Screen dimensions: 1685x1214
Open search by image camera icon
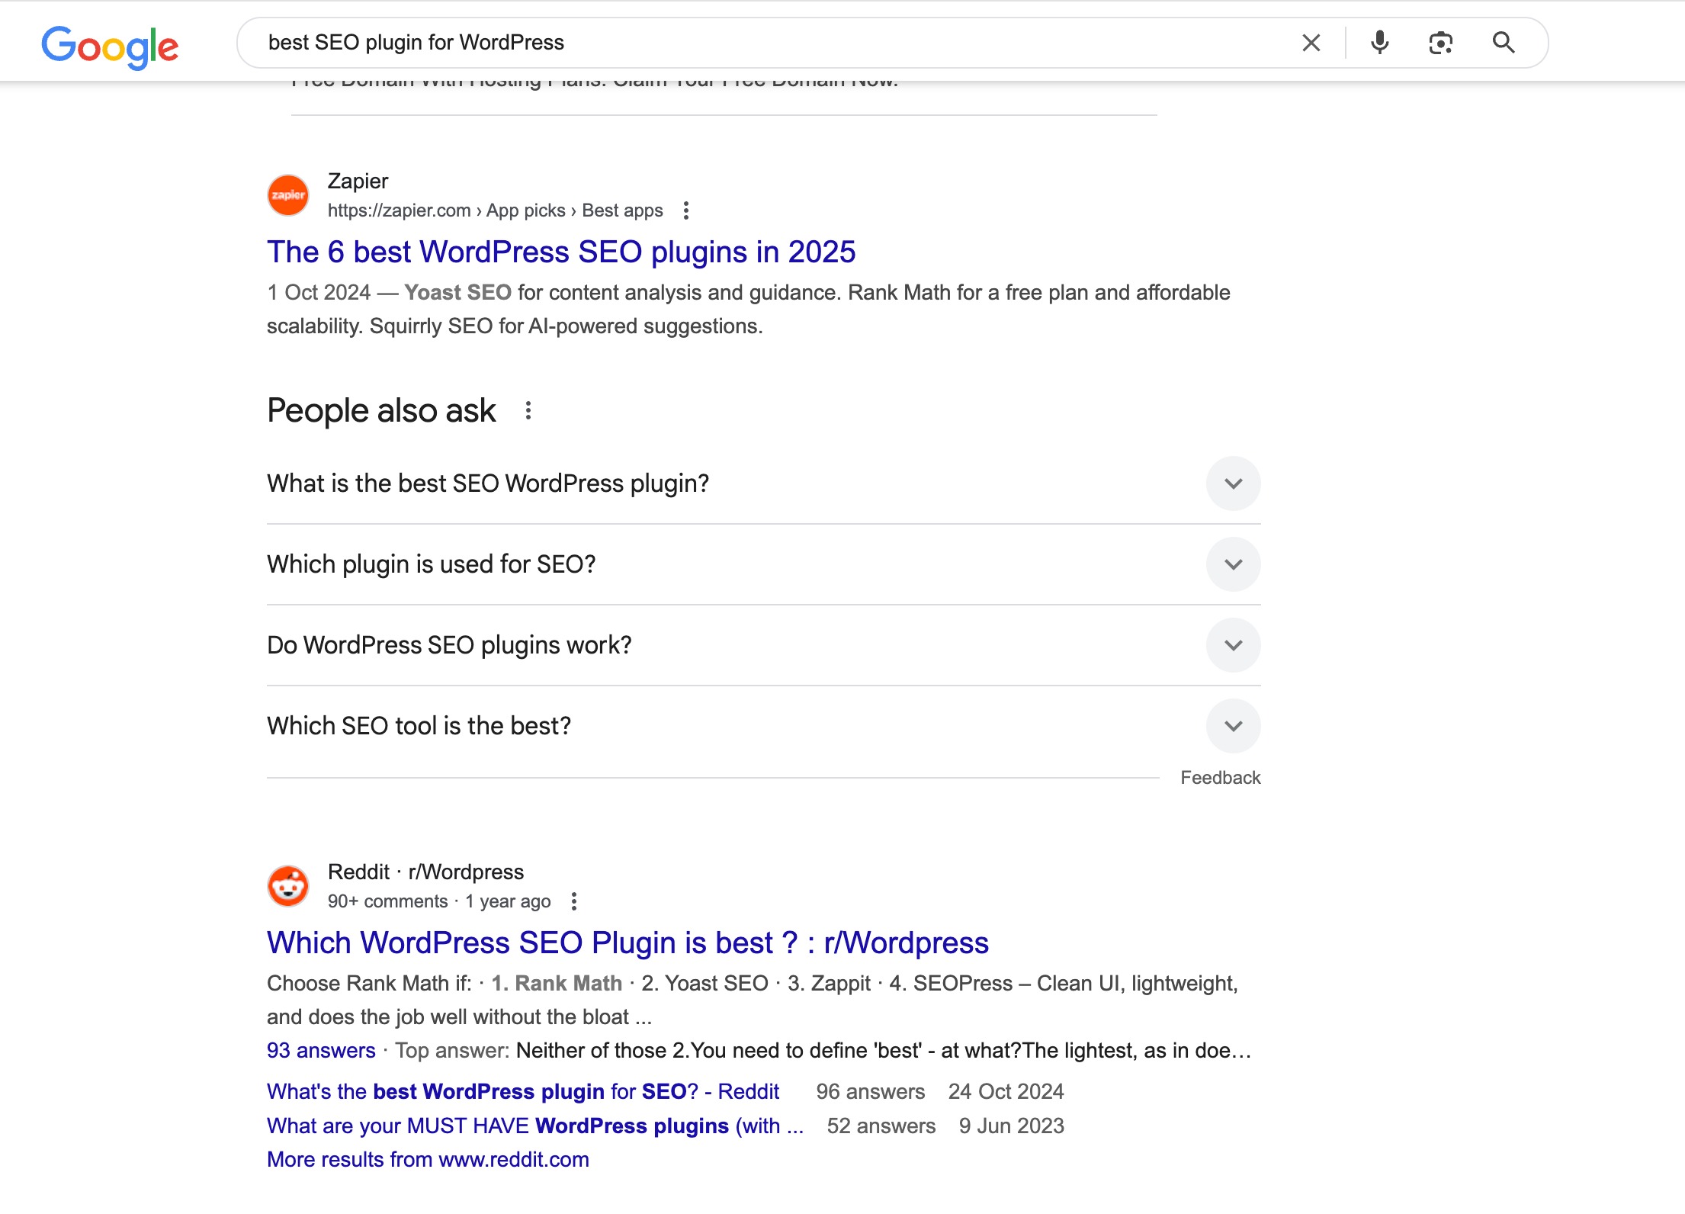pos(1440,43)
